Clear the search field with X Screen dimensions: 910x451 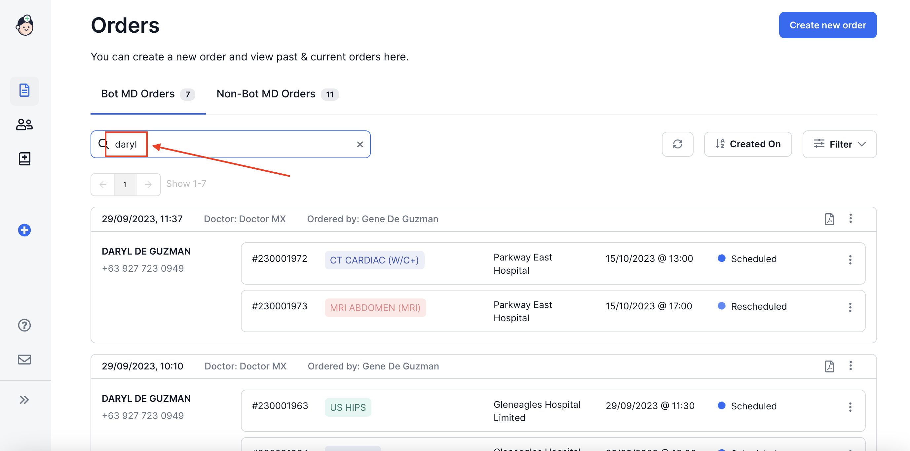tap(360, 144)
